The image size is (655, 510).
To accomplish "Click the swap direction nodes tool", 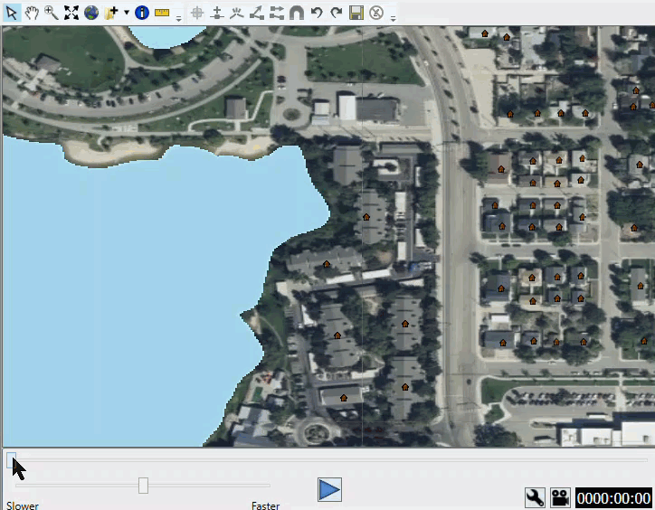I will point(277,13).
